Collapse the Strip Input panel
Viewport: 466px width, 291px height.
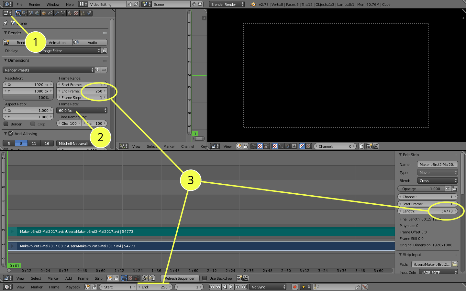tap(400, 254)
